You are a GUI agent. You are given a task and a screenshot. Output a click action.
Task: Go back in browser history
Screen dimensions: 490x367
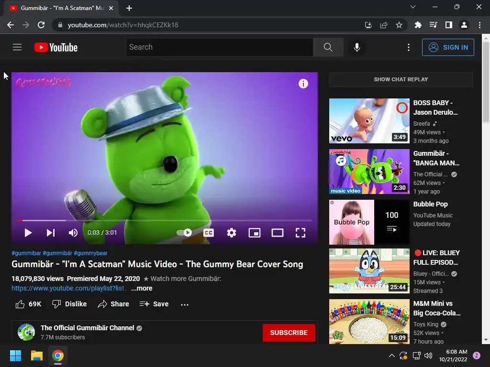point(11,25)
